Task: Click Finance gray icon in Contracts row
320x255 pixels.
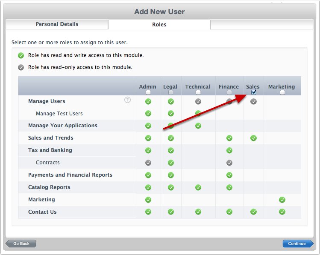Action: (229, 163)
